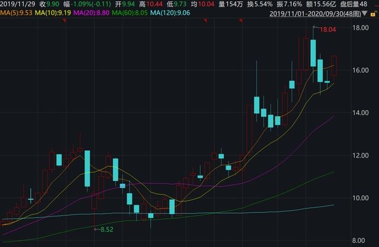379x247 pixels.
Task: Click the 2019/11/29 date text
Action: [x=18, y=4]
